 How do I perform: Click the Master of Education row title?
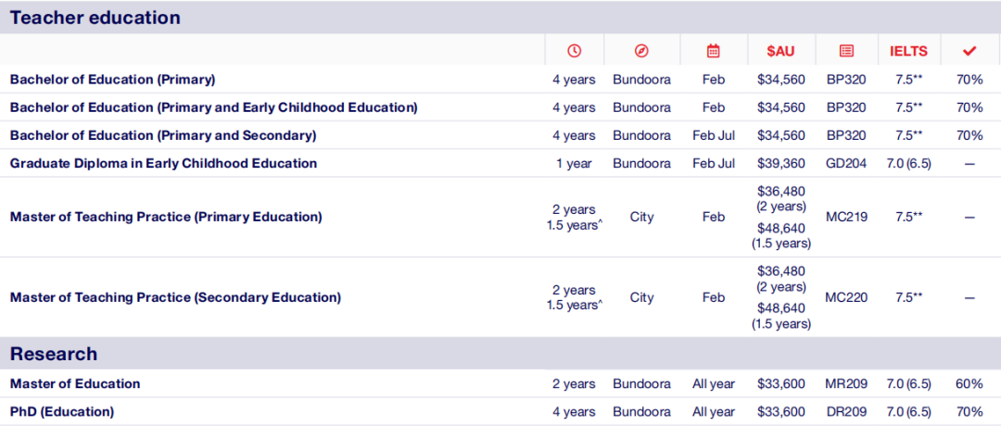pos(75,384)
